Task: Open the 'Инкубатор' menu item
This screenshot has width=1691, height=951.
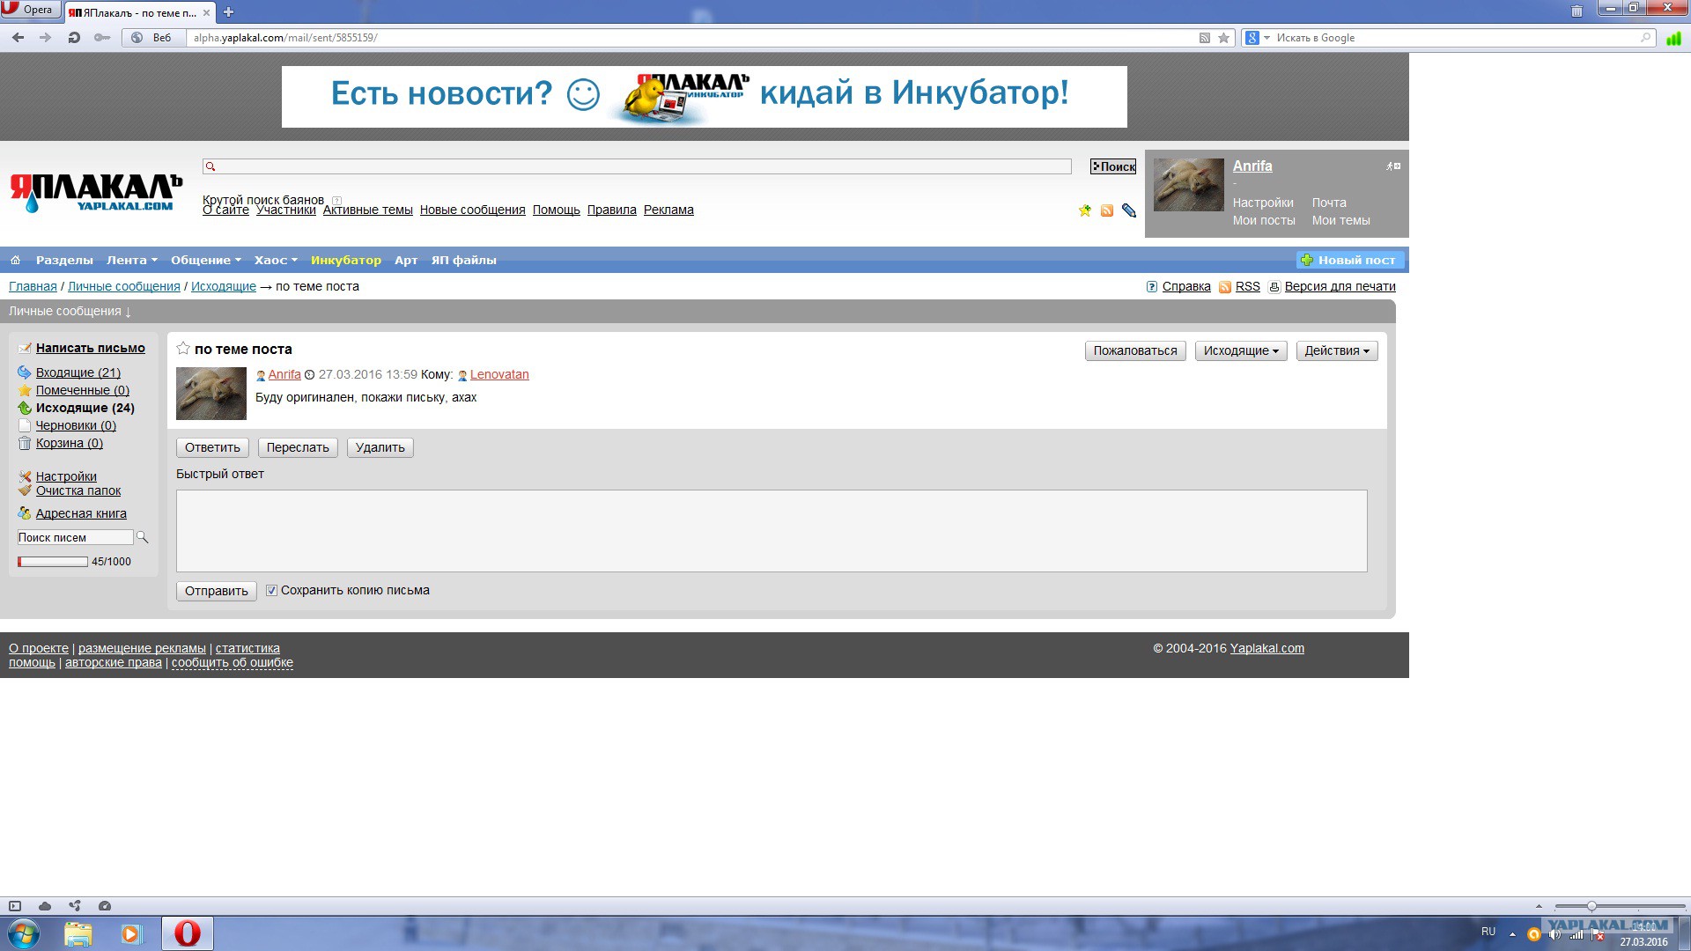Action: tap(345, 260)
